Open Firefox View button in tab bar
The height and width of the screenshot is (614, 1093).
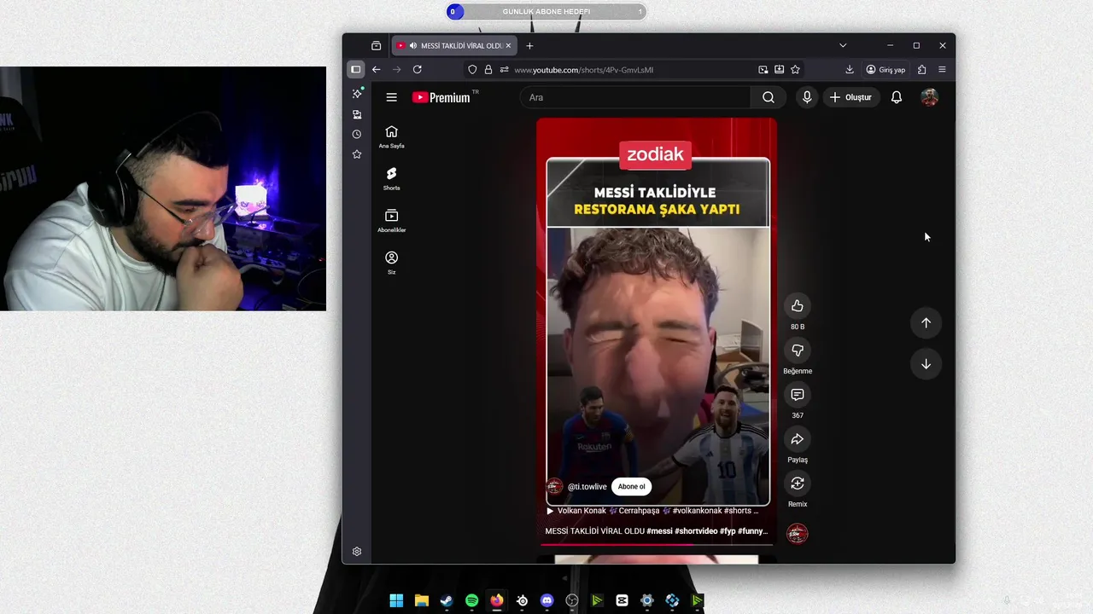pyautogui.click(x=376, y=45)
